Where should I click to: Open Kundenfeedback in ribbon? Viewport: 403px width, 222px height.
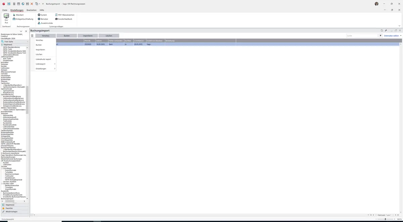(x=63, y=19)
